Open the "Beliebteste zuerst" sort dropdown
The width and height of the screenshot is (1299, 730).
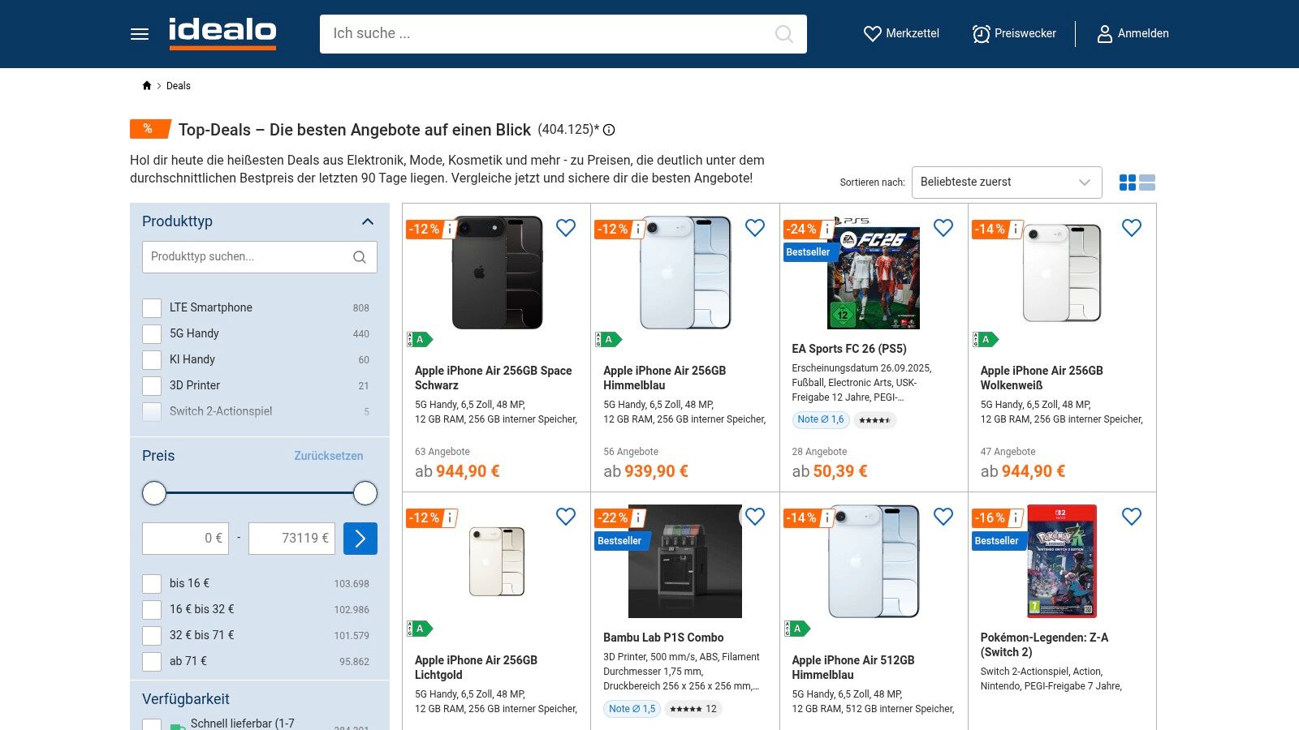click(1006, 182)
